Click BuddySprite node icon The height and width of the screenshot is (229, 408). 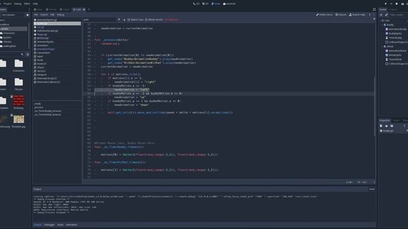point(387,34)
